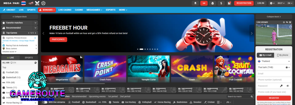Viewport: 295px width, 105px height.
Task: Filter by Horse Racing in the bottom sports bar
Action: (x=162, y=102)
